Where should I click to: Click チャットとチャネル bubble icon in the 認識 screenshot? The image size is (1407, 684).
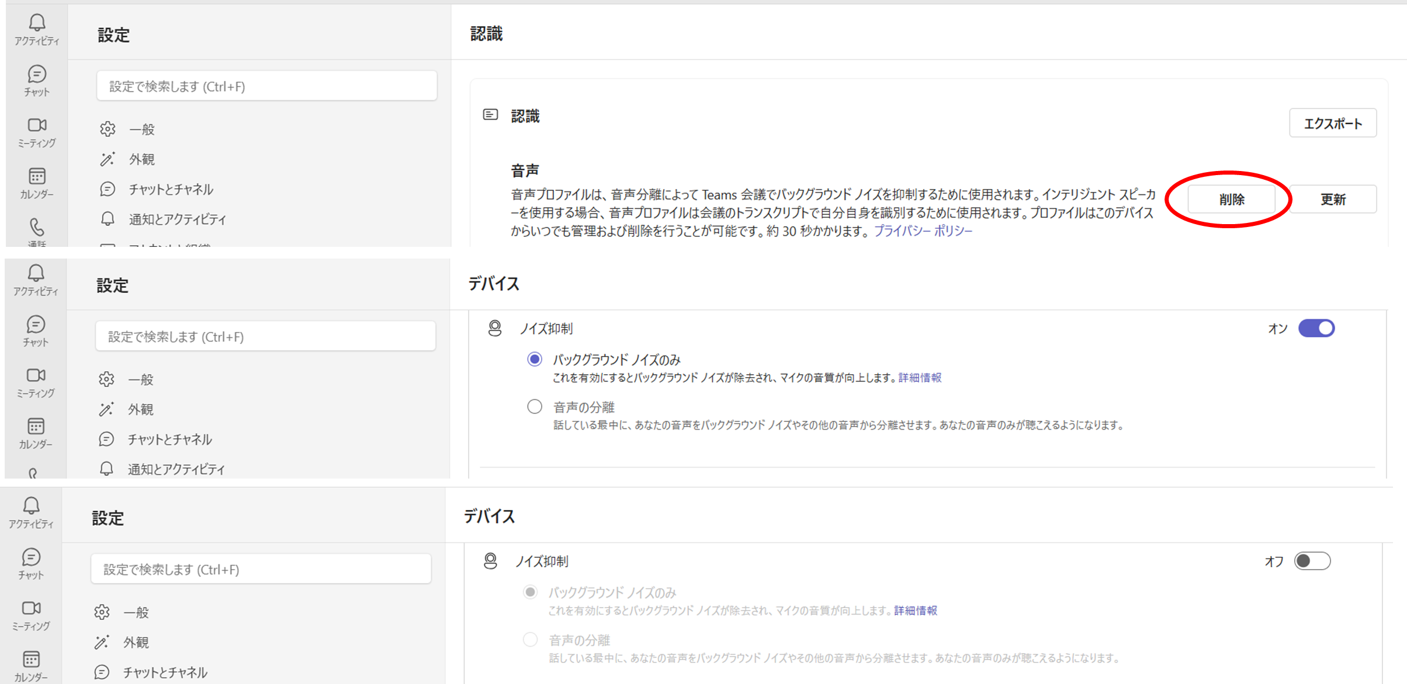click(x=108, y=189)
